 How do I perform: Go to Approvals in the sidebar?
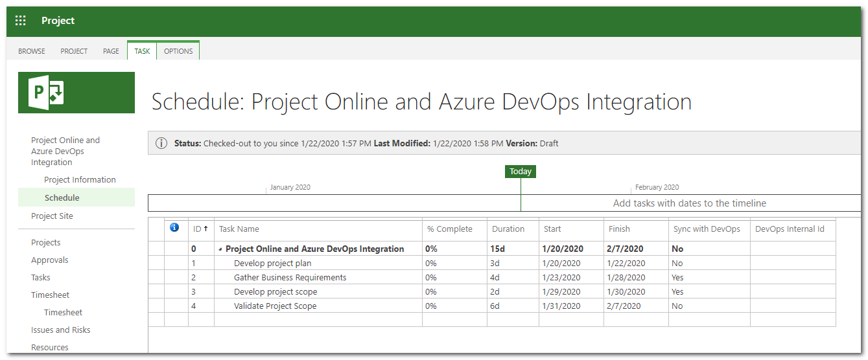click(50, 260)
